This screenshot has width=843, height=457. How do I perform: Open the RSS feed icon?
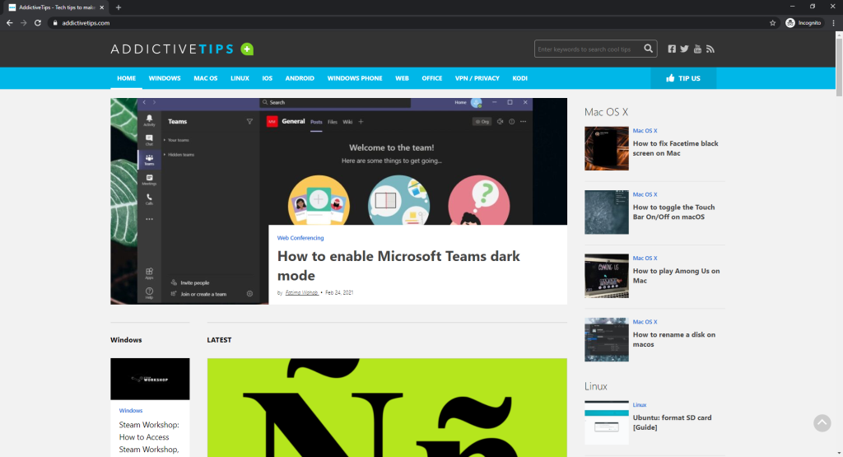710,49
